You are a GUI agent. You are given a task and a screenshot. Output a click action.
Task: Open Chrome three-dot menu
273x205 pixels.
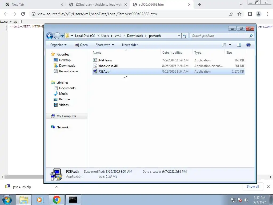(267, 14)
